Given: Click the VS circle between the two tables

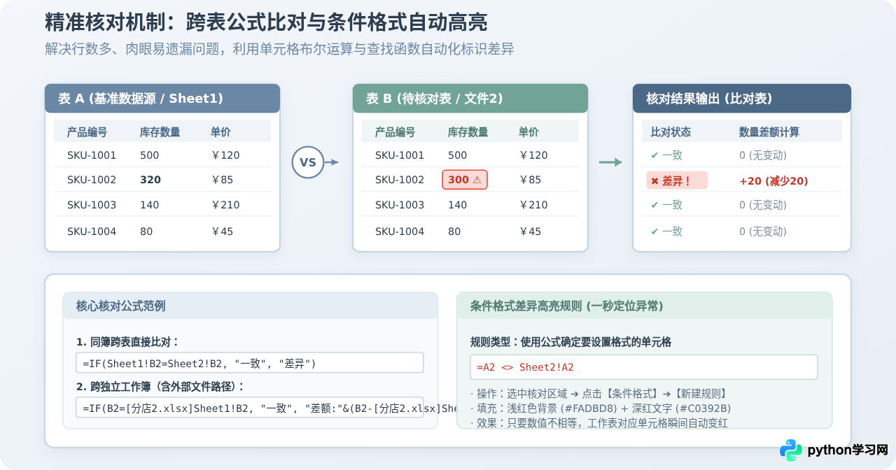Looking at the screenshot, I should (308, 162).
